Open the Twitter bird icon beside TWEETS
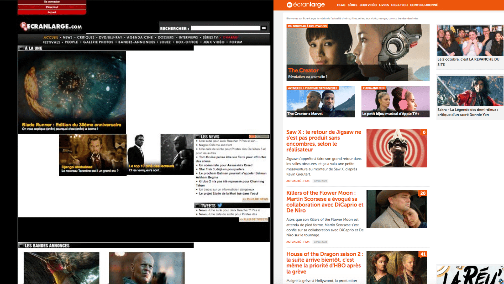Viewport: 504px width, 284px height. point(220,205)
